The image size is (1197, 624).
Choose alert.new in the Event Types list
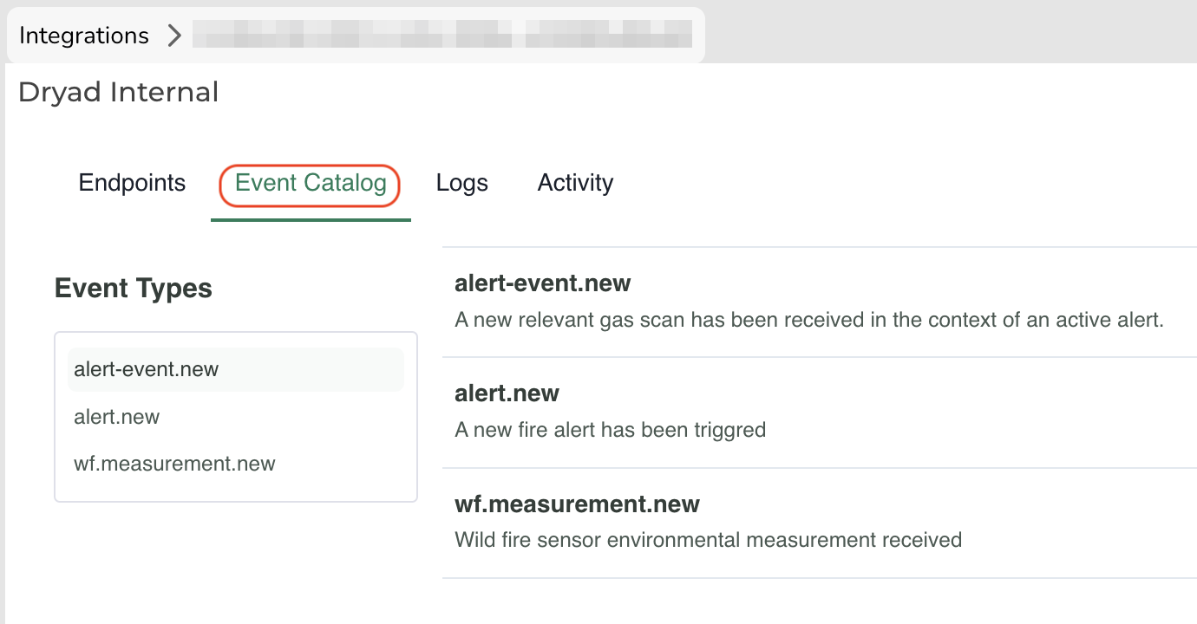click(117, 417)
